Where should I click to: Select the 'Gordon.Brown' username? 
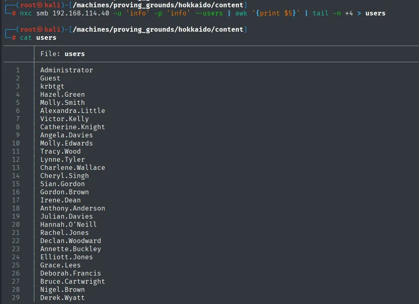64,192
